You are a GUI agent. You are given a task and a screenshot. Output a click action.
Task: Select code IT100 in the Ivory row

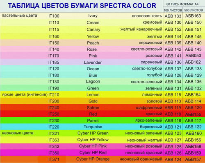click(54, 16)
